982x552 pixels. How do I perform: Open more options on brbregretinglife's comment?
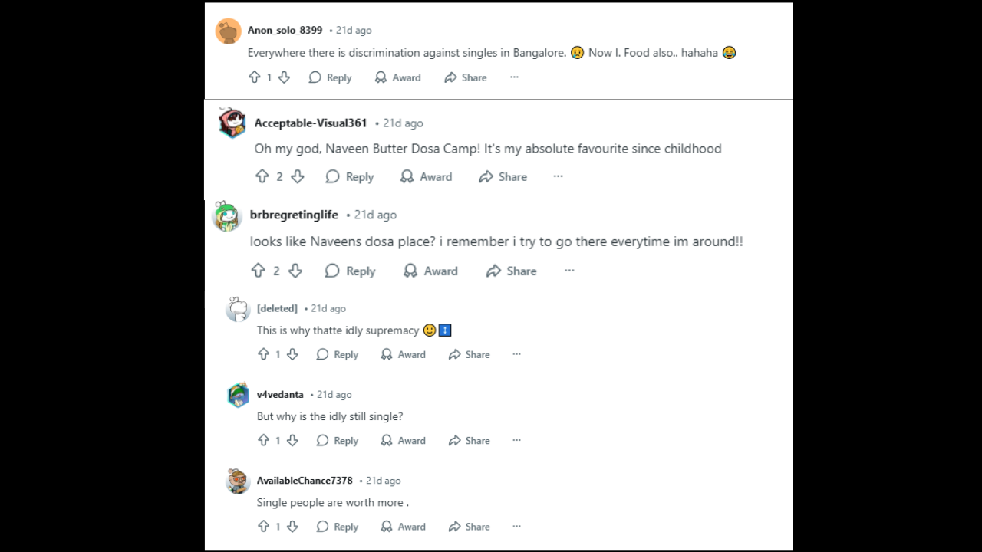(569, 271)
